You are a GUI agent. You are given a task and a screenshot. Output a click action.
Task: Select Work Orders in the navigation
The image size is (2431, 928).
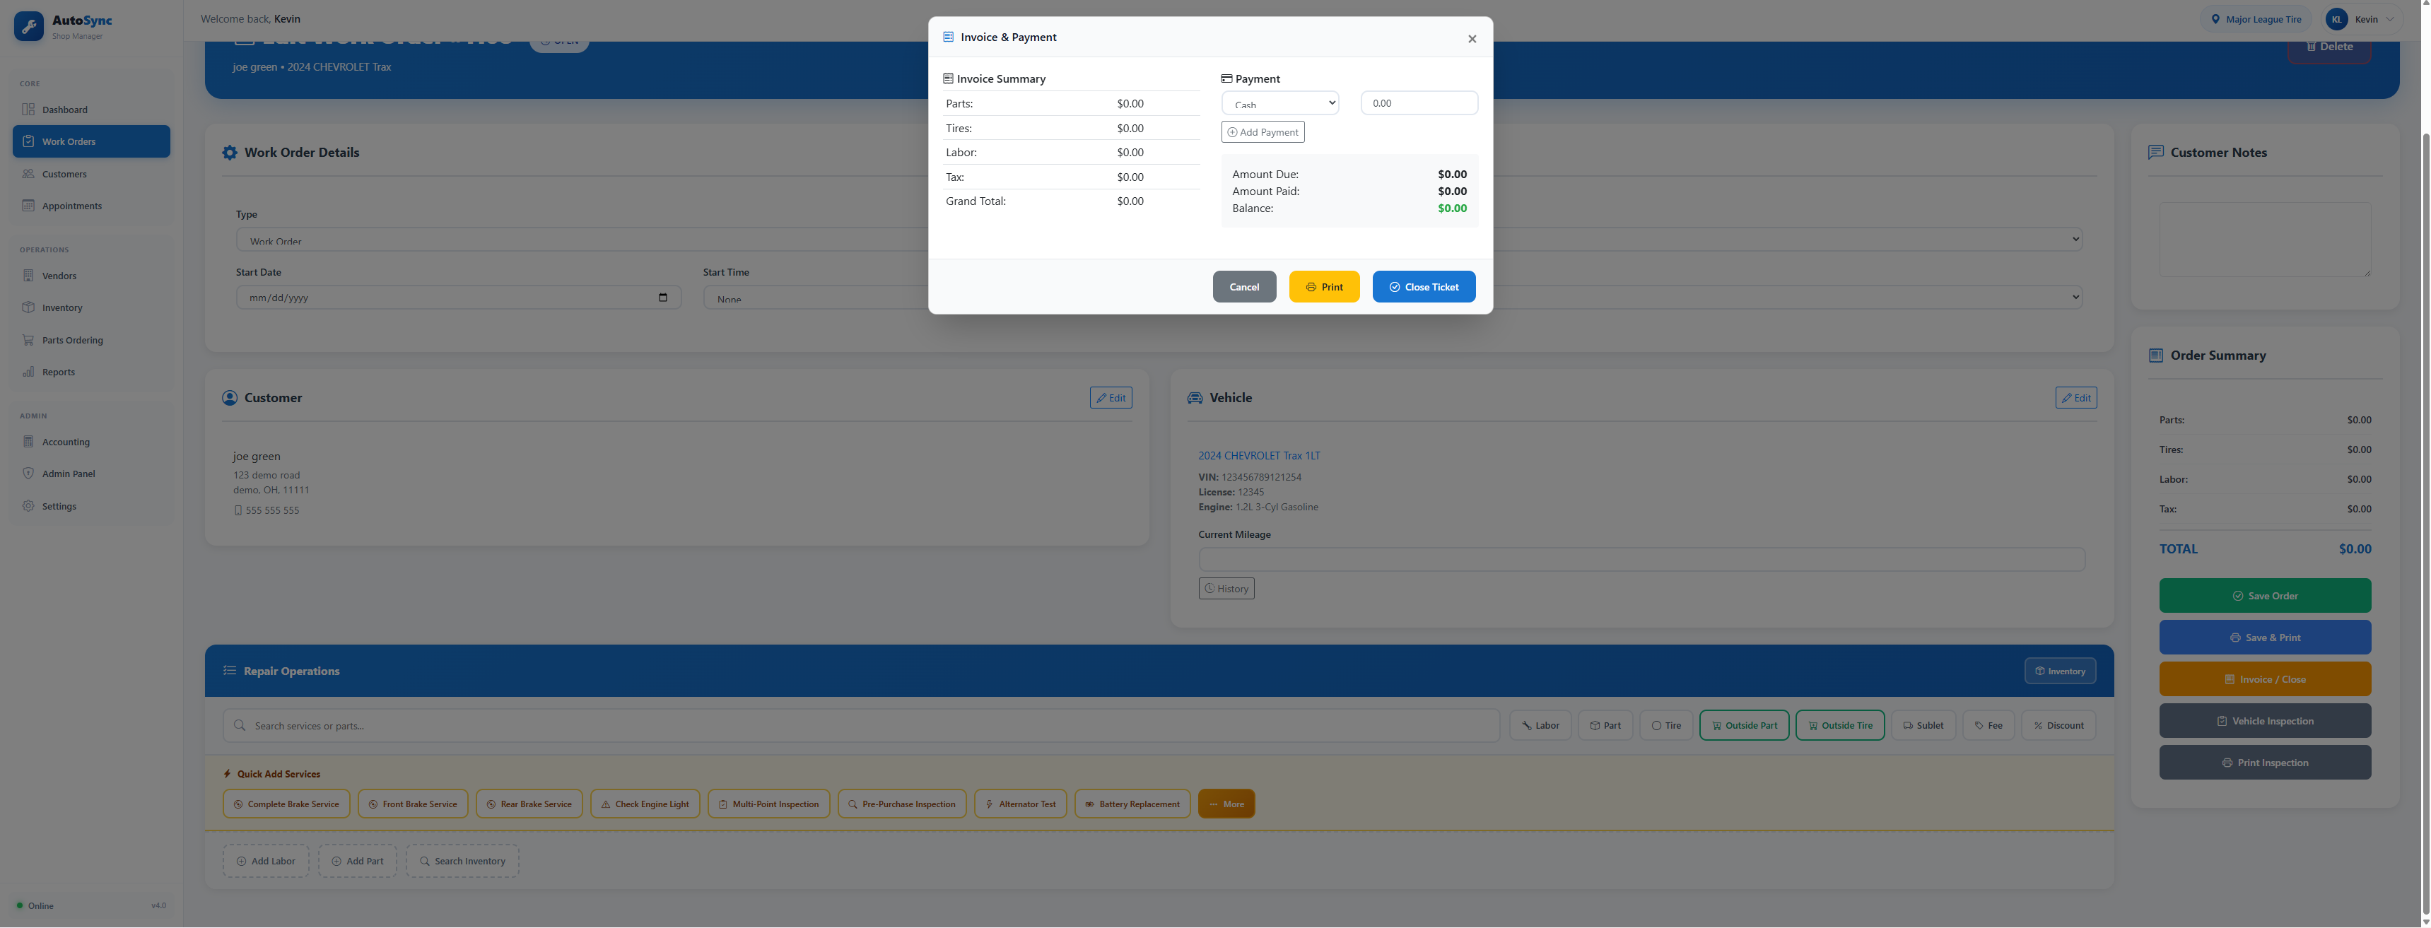click(x=69, y=141)
